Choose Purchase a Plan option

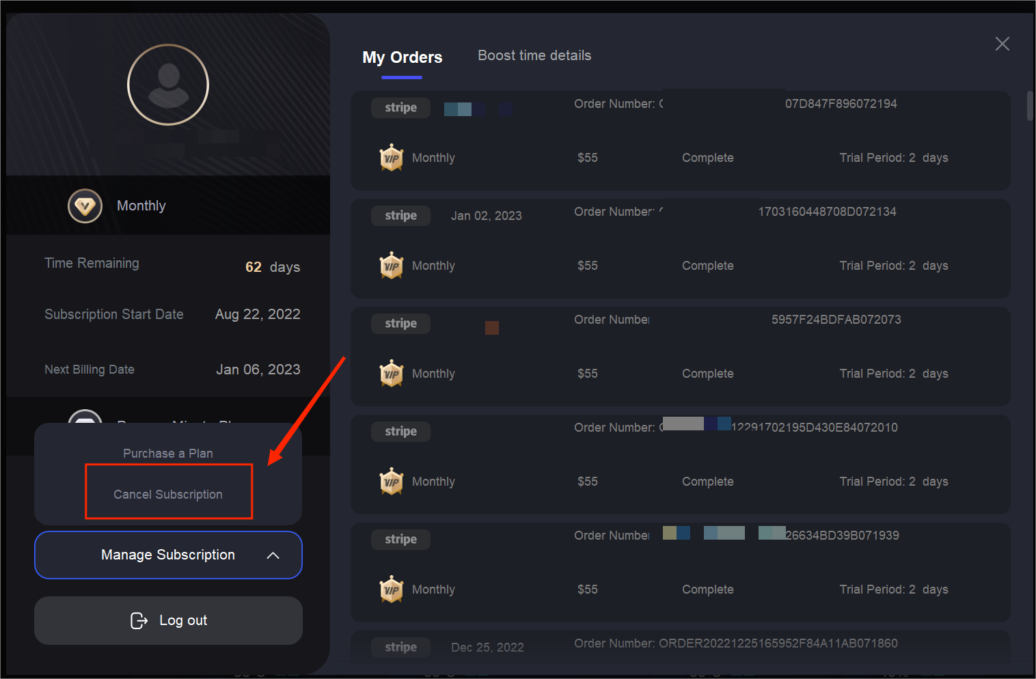[168, 454]
